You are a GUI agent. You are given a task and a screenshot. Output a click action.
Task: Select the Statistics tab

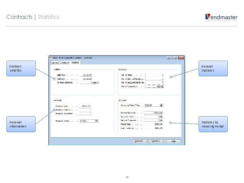click(75, 63)
